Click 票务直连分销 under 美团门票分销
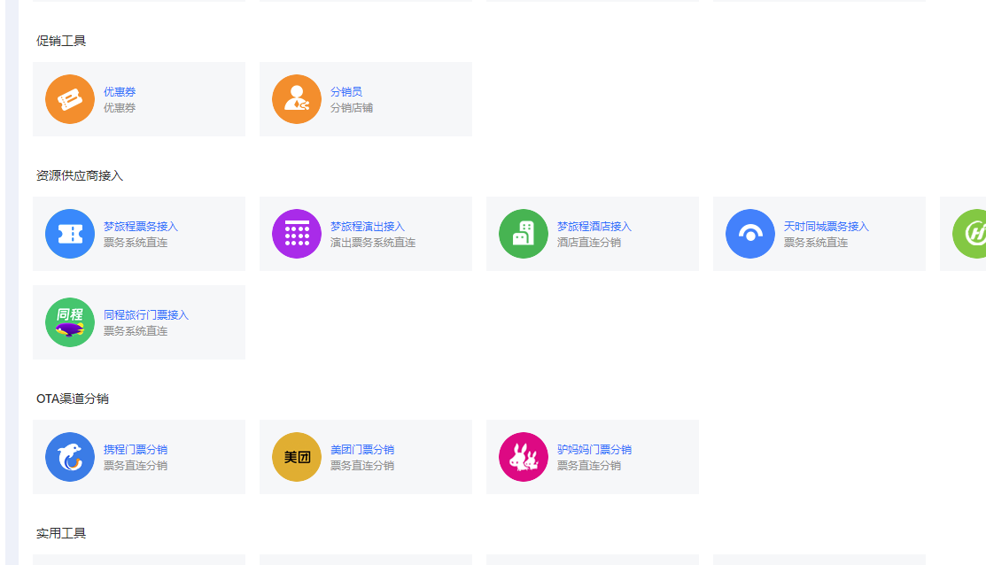Viewport: 986px width, 565px height. [x=363, y=466]
